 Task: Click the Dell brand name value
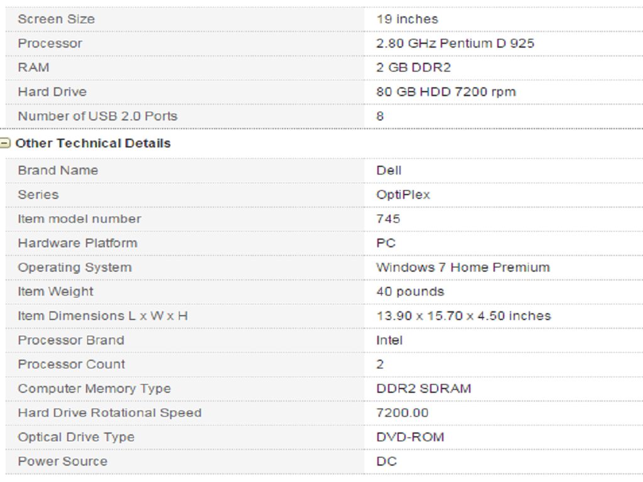coord(389,170)
